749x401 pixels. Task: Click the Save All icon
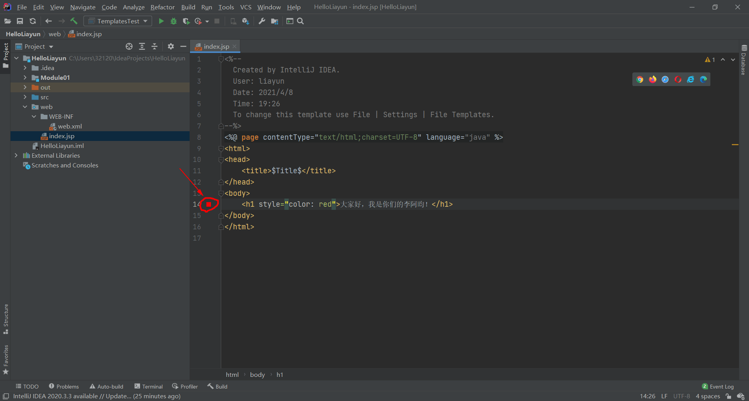[x=20, y=21]
